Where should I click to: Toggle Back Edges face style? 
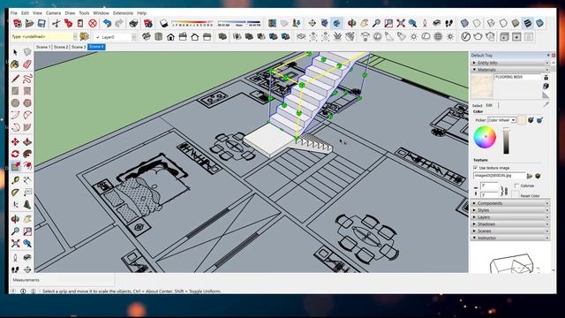click(477, 24)
